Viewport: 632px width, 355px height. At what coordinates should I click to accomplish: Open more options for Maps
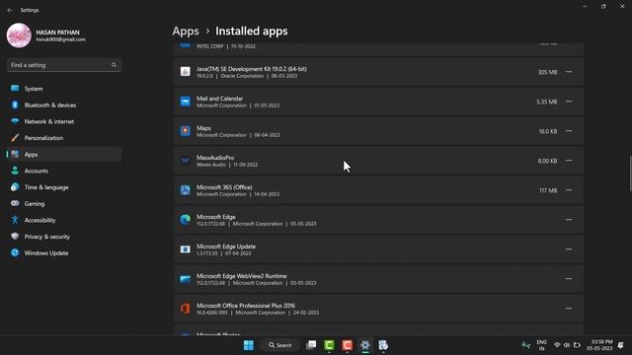pyautogui.click(x=569, y=131)
